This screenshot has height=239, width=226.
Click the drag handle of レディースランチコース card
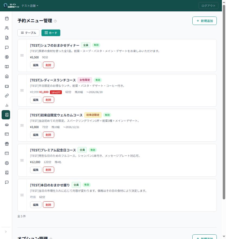pos(22,90)
